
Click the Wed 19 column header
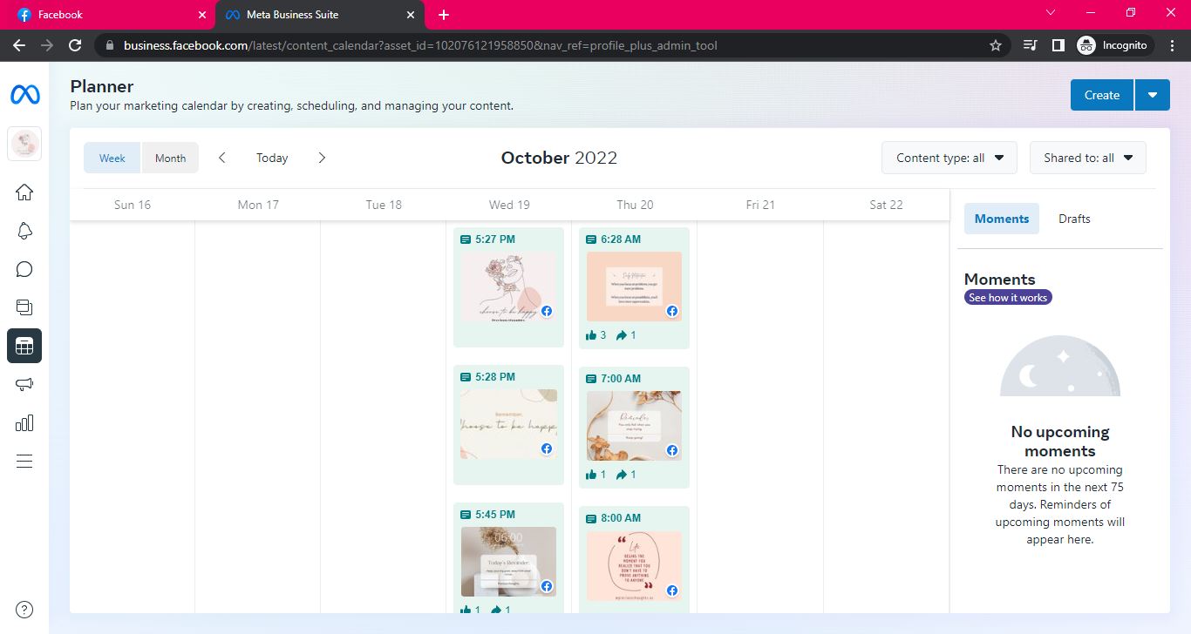[x=509, y=205]
